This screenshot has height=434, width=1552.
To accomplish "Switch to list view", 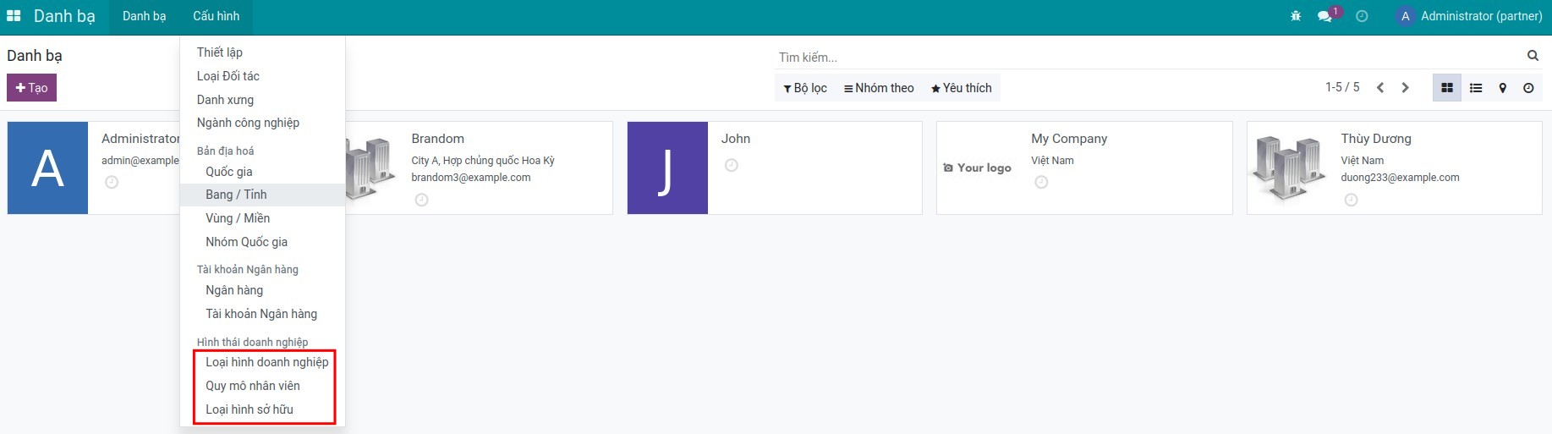I will (1476, 88).
